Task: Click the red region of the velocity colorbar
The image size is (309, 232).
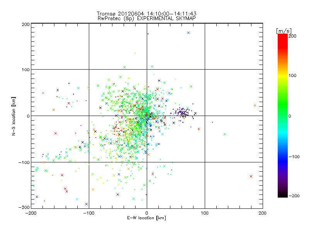Action: click(283, 41)
